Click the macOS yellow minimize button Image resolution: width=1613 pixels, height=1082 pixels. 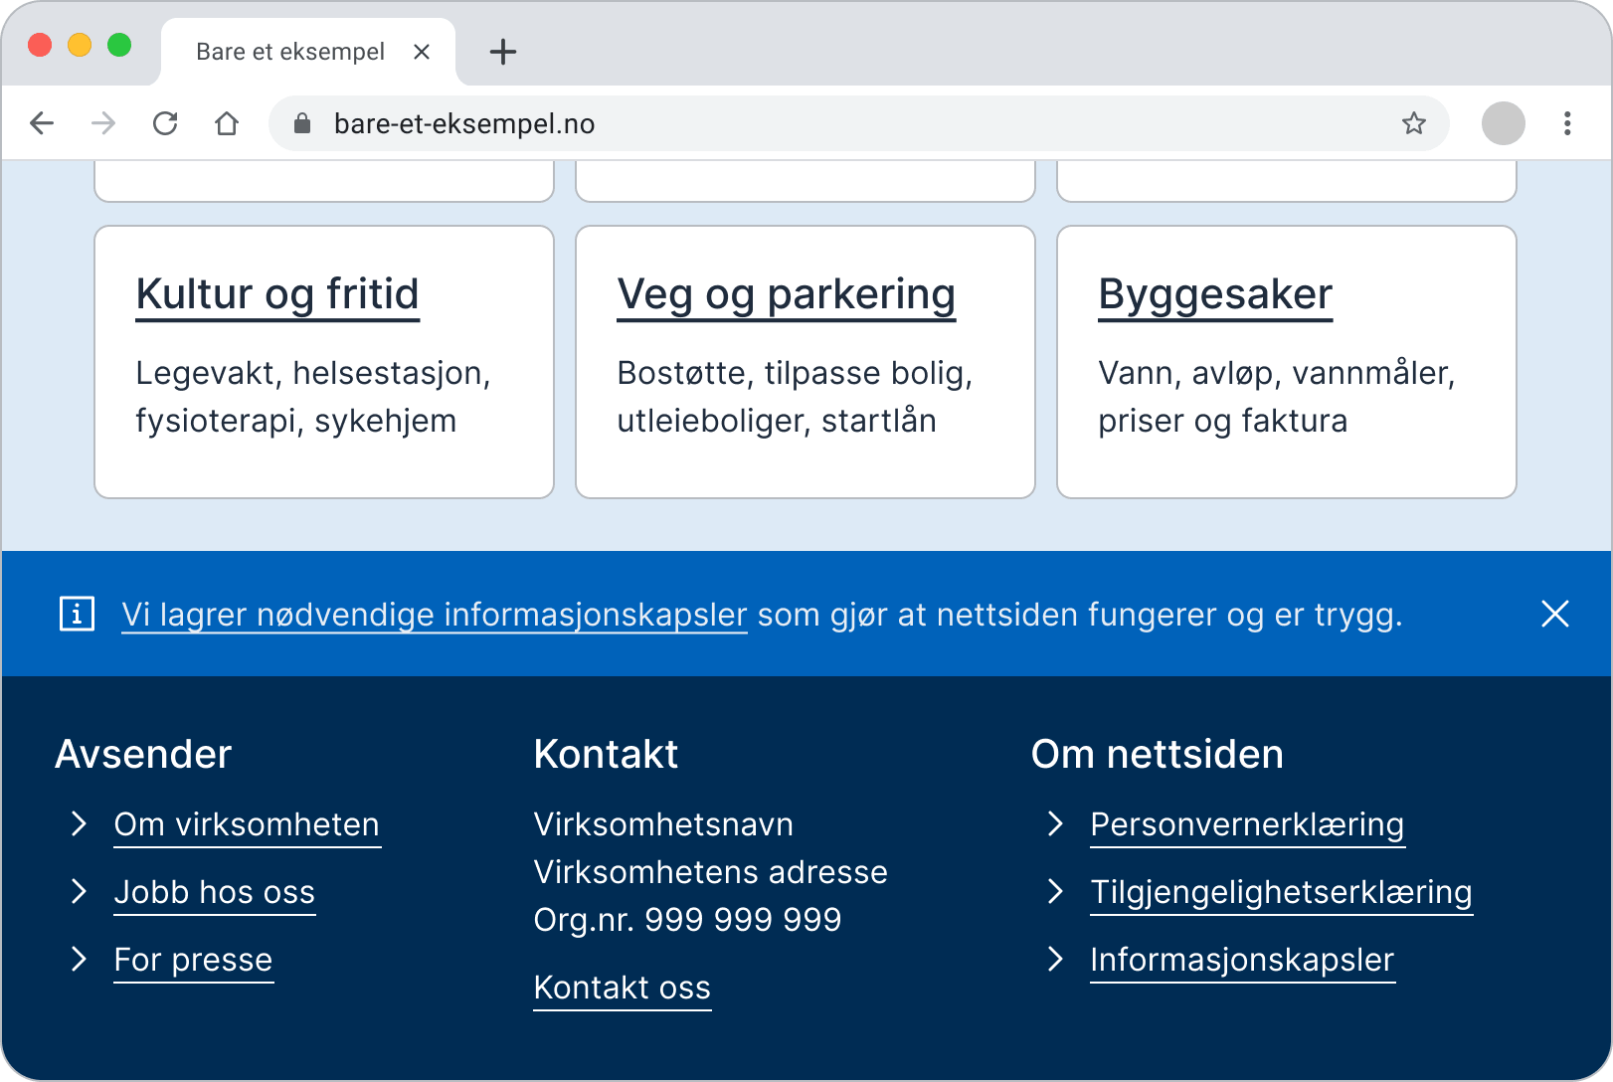point(80,45)
